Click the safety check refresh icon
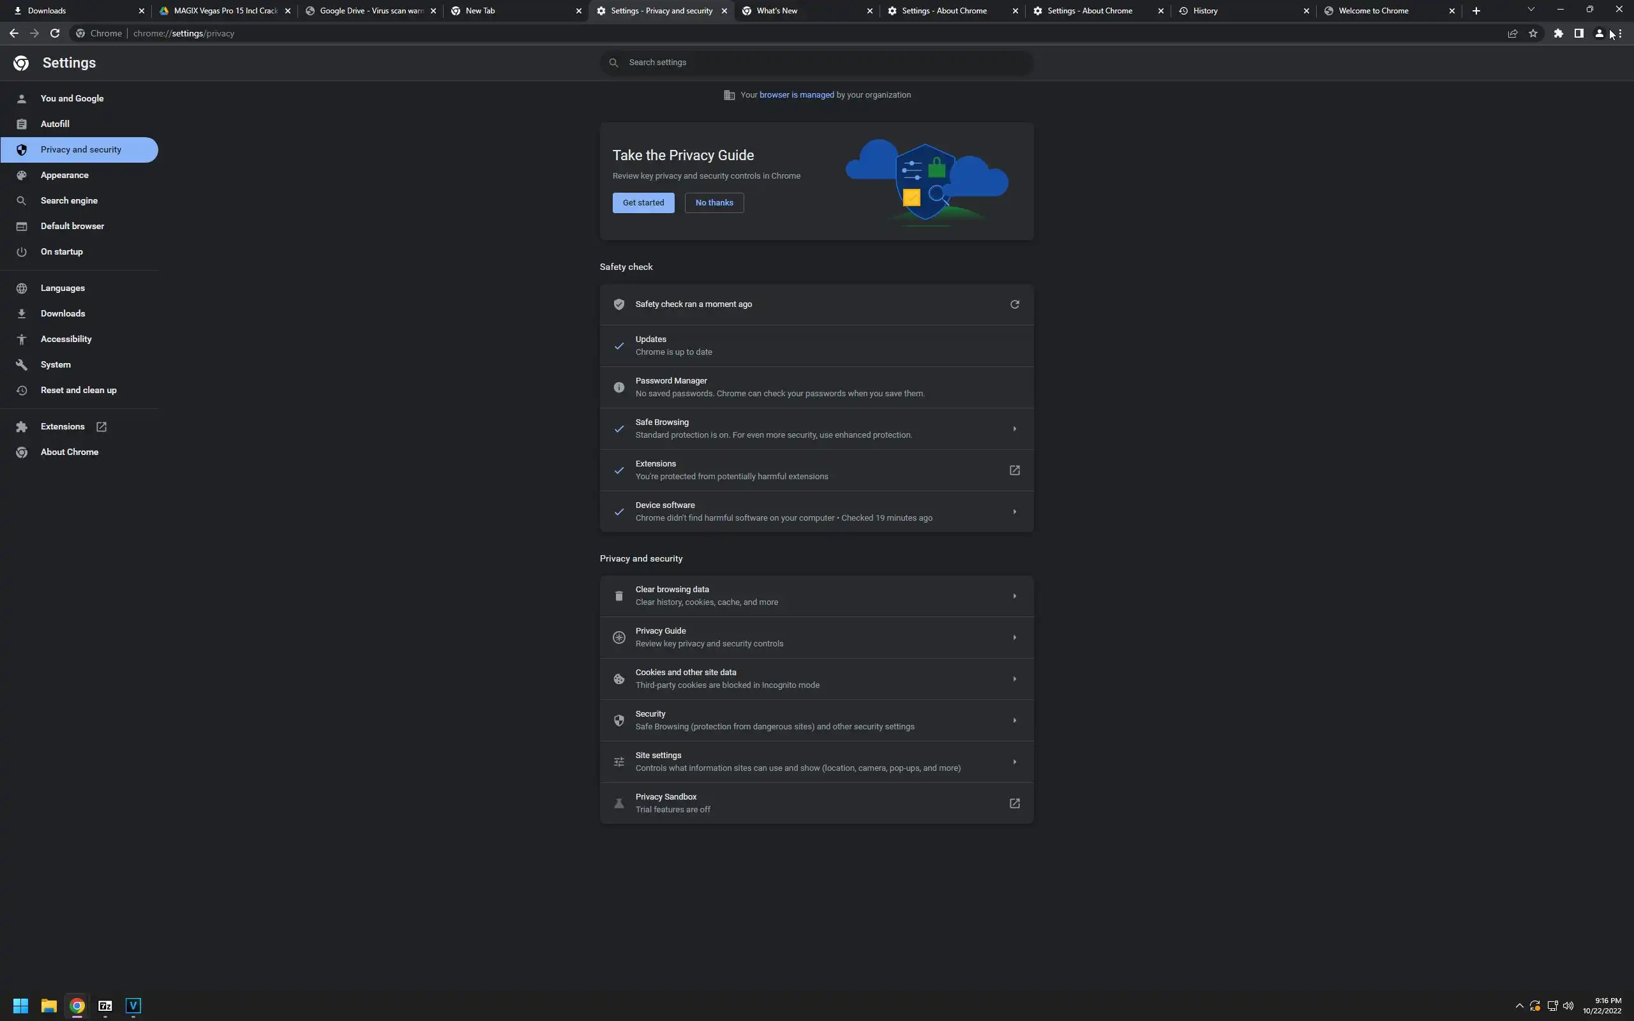Image resolution: width=1634 pixels, height=1021 pixels. pos(1014,304)
